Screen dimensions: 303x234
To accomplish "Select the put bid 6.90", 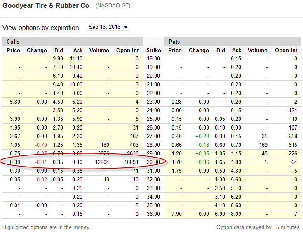I will (220, 214).
